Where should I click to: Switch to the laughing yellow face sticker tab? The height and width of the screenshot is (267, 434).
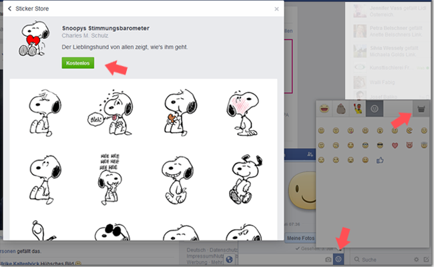(x=324, y=108)
